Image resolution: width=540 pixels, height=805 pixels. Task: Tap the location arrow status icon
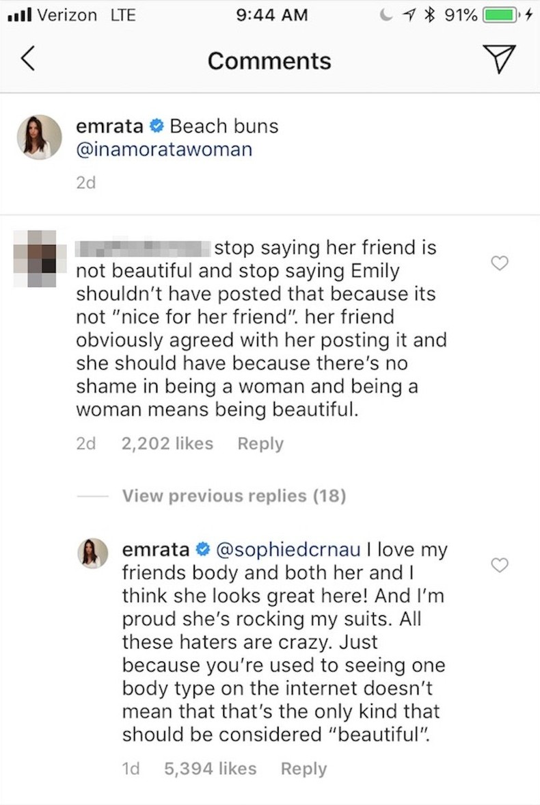click(x=413, y=14)
